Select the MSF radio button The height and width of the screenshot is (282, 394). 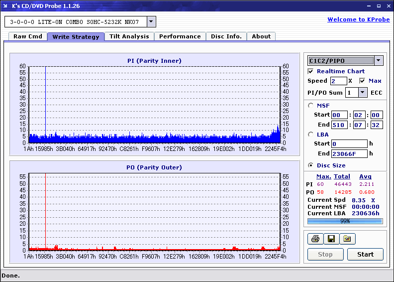311,105
